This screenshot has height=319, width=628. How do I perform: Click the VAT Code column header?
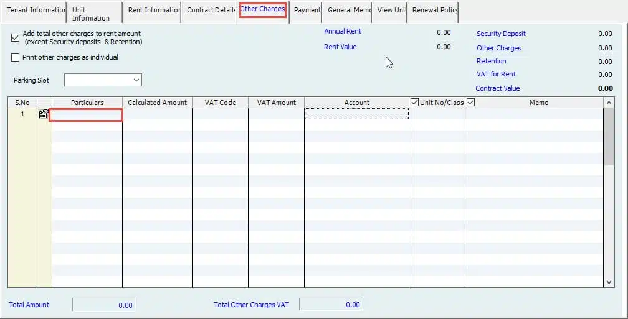(x=220, y=103)
